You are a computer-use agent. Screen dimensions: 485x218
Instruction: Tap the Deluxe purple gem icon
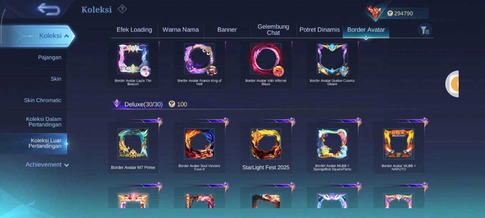pyautogui.click(x=117, y=104)
